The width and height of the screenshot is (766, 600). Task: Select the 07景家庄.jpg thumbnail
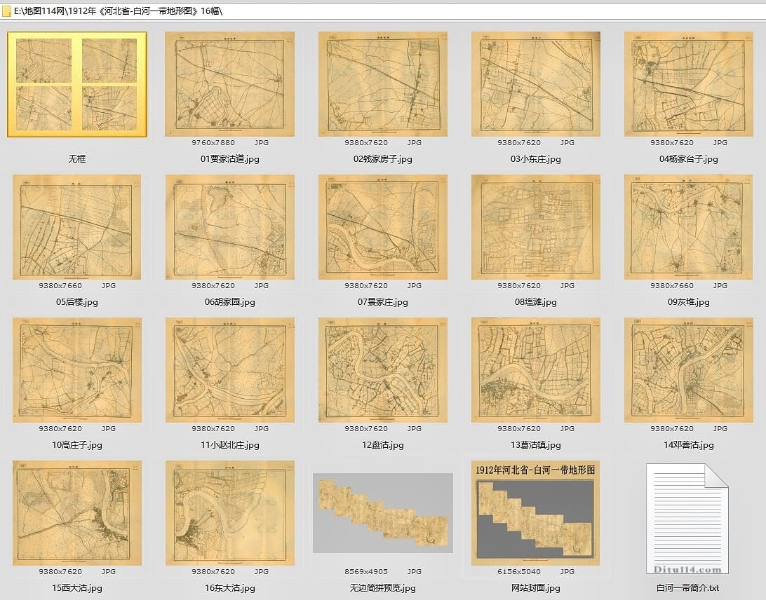point(382,227)
